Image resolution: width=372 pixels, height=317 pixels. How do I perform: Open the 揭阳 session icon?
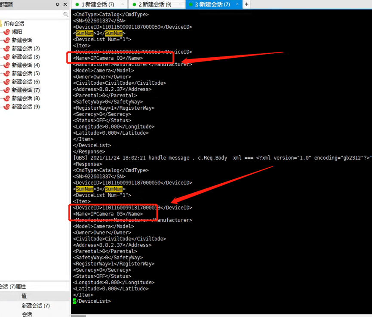click(7, 32)
